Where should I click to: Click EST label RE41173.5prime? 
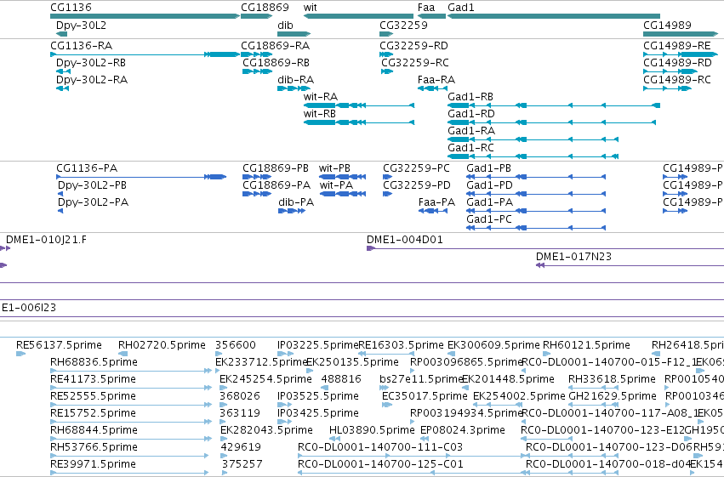(x=93, y=379)
